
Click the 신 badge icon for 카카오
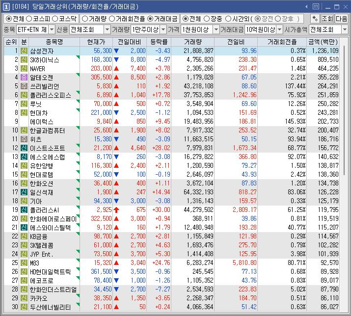click(24, 298)
